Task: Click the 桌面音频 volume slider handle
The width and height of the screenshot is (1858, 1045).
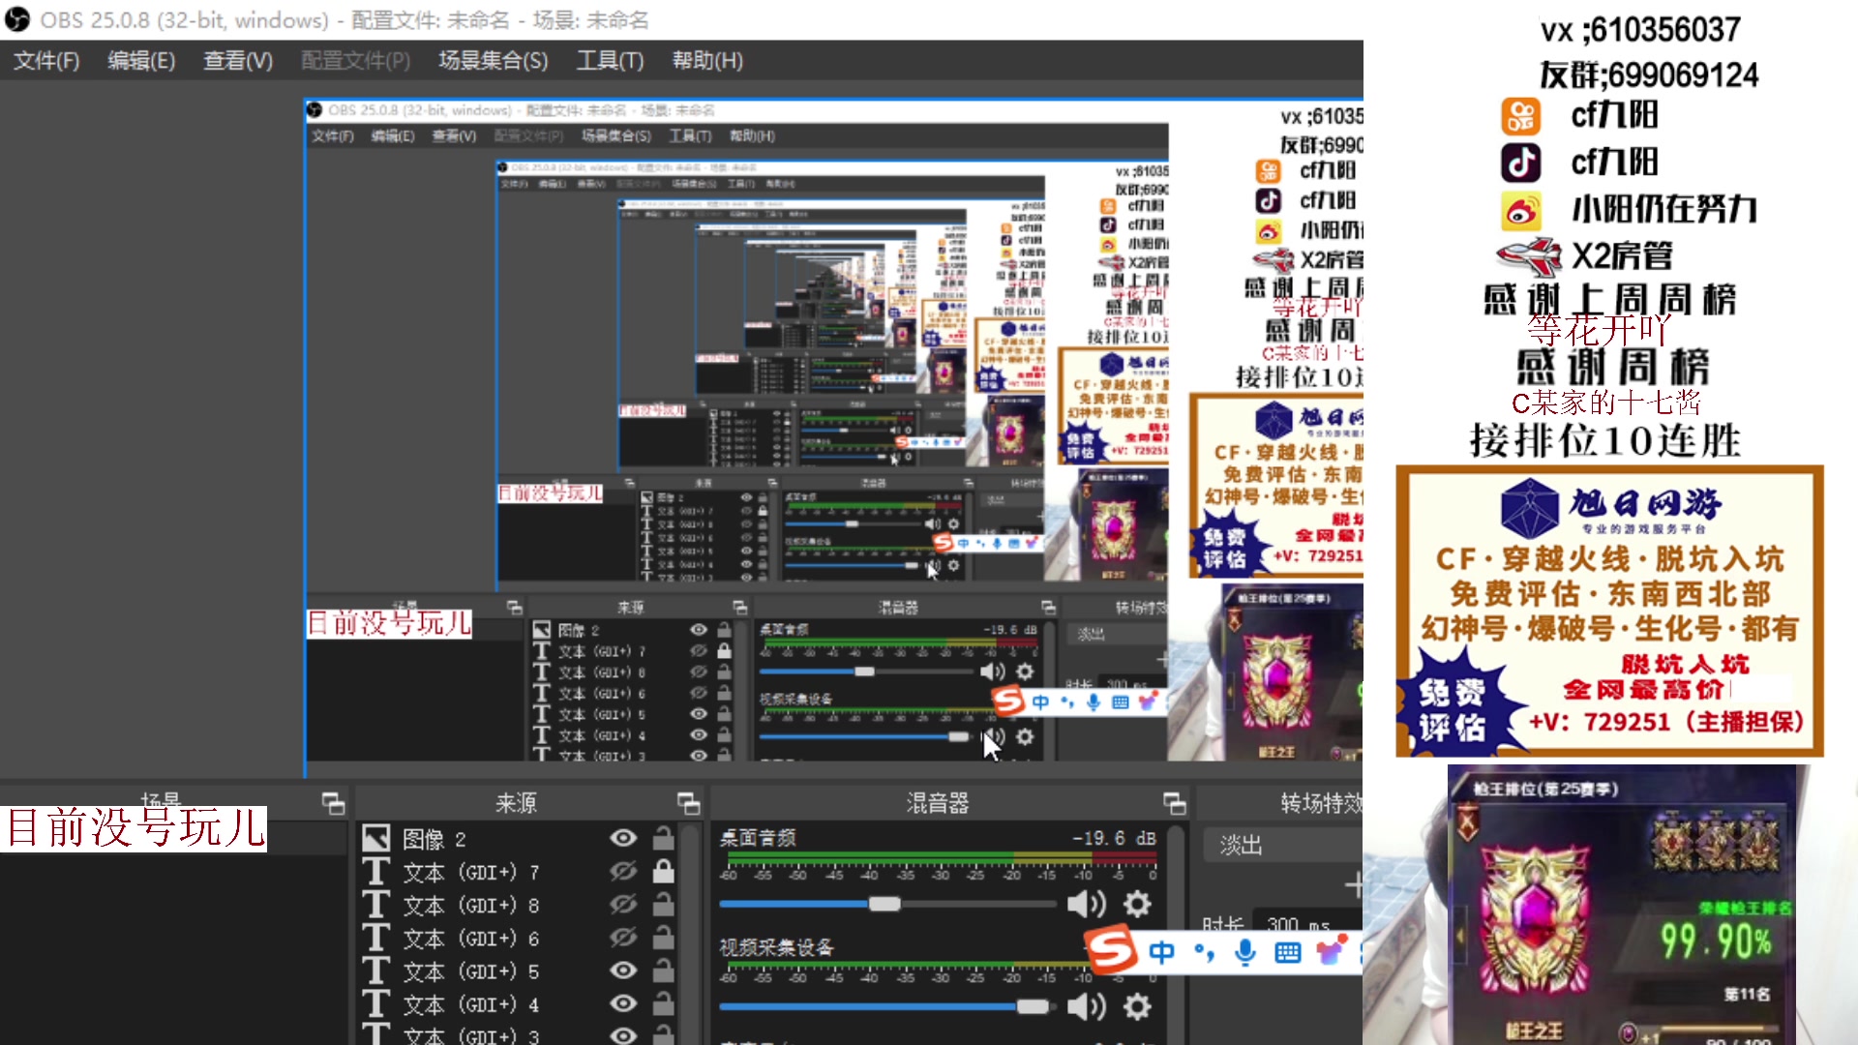Action: (884, 904)
